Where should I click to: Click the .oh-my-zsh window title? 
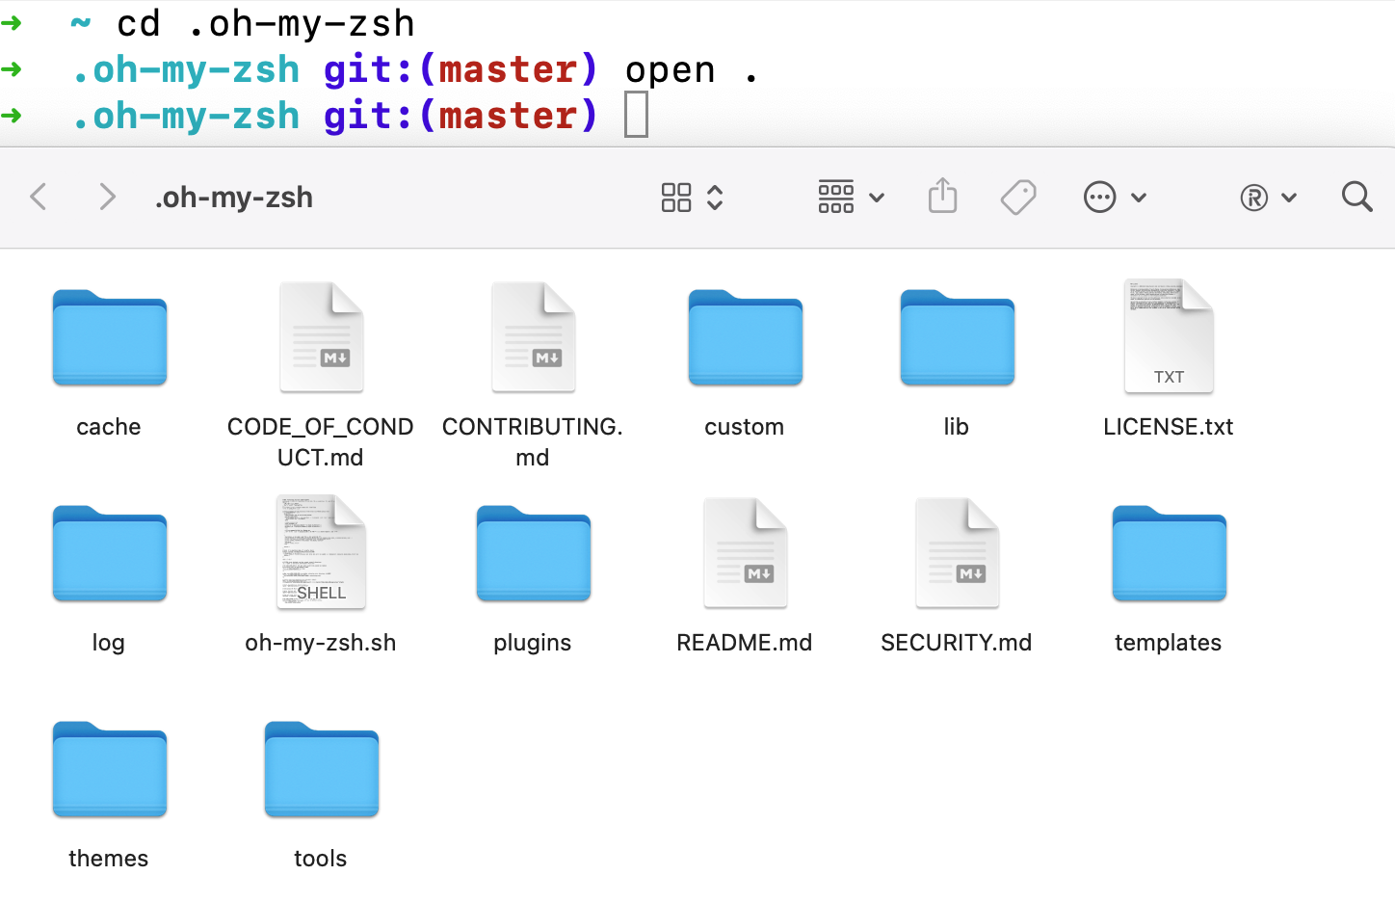(234, 198)
